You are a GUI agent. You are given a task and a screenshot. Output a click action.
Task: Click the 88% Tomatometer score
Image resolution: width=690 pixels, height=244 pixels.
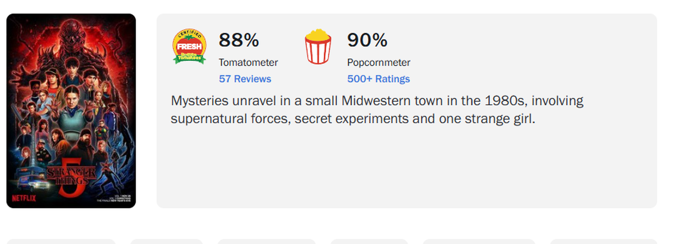239,40
